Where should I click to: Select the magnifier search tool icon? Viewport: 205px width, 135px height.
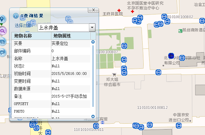3,31
